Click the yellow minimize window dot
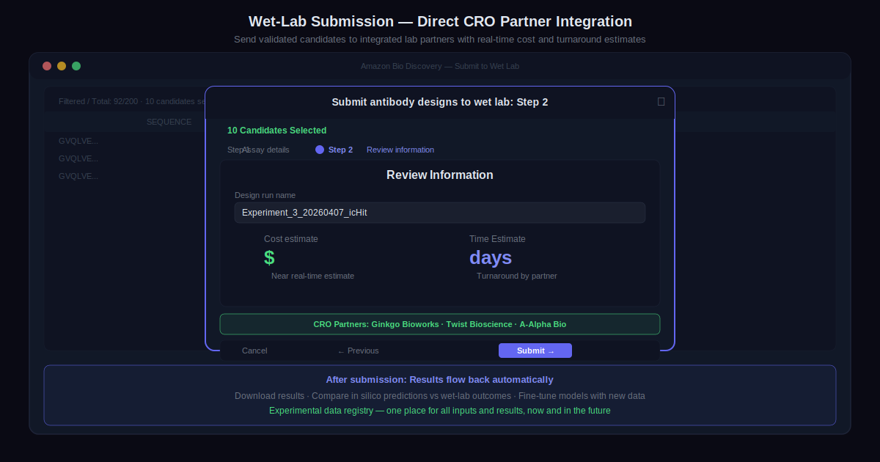 [62, 66]
